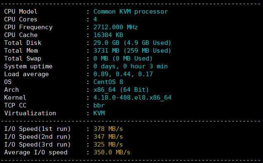Select the CentOS 8 text
Screen dimensions: 263x163
point(108,82)
